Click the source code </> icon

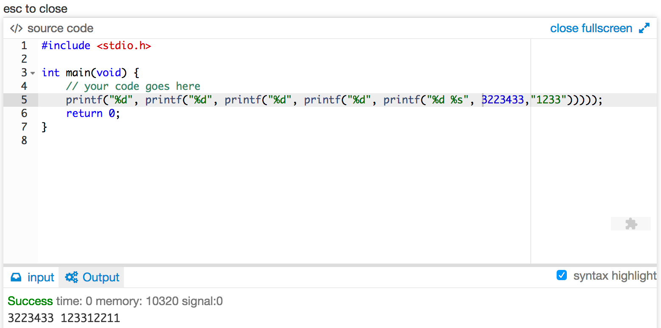click(x=16, y=28)
